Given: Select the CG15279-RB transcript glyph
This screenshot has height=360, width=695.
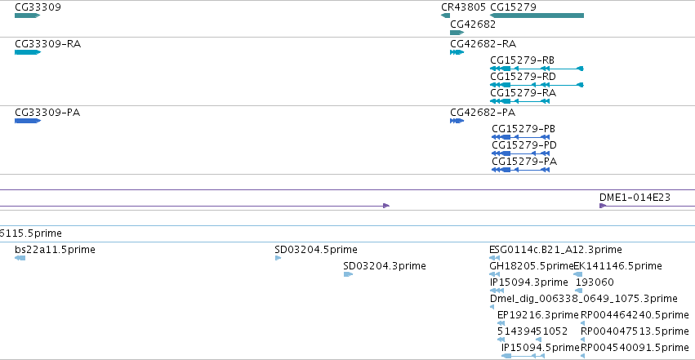Looking at the screenshot, I should (x=537, y=69).
